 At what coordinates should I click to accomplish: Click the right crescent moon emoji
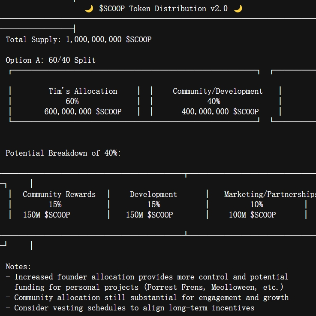(238, 9)
